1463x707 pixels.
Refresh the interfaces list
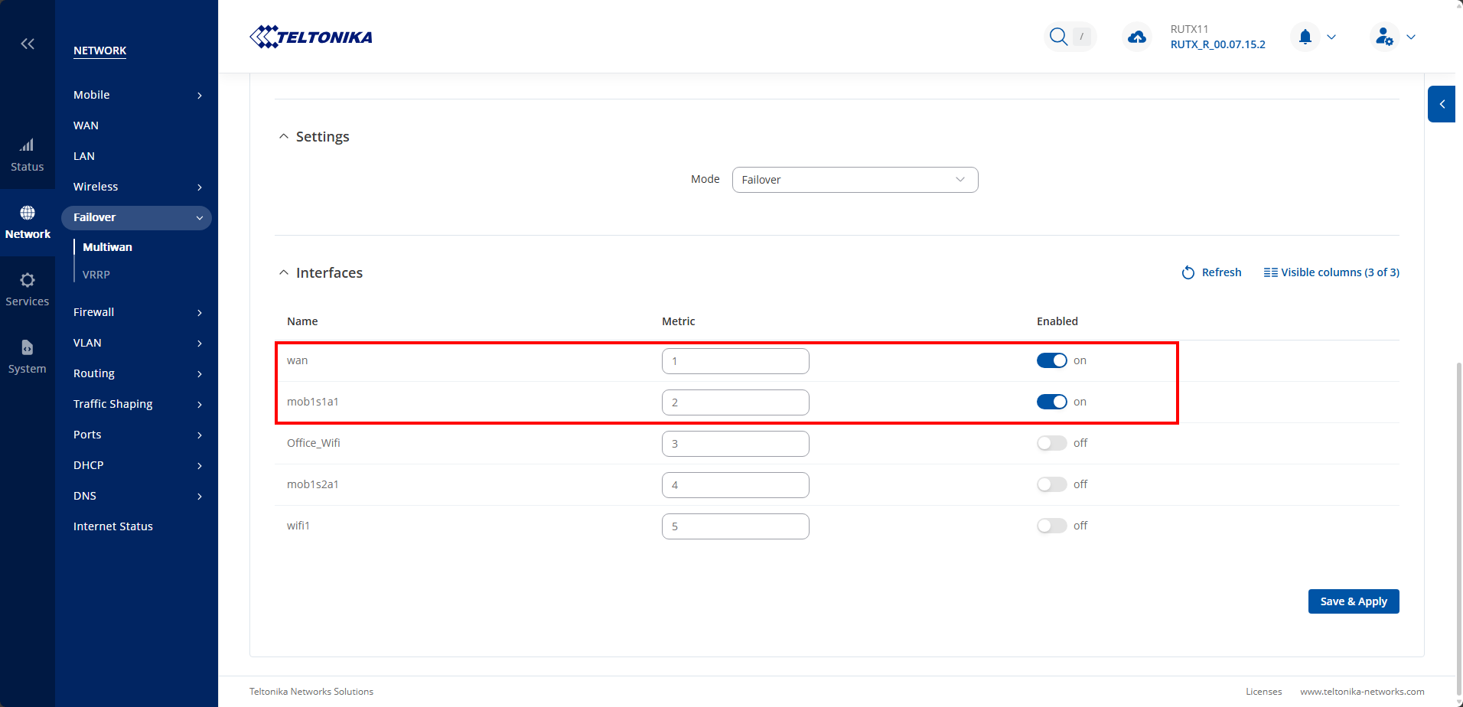(x=1211, y=272)
